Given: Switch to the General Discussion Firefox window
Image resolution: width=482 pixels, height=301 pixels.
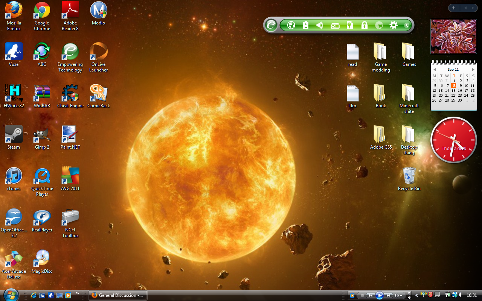Looking at the screenshot, I should 117,295.
